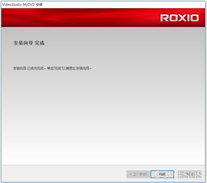The image size is (207, 183).
Task: Click the title text VideoStudio MyDVD 安装
Action: (22, 5)
